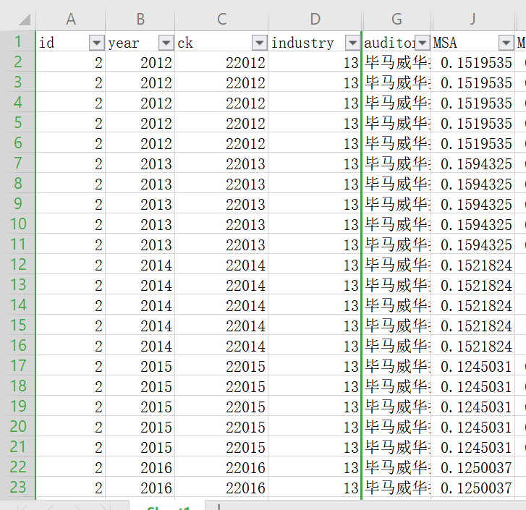Select column D header

click(x=315, y=19)
